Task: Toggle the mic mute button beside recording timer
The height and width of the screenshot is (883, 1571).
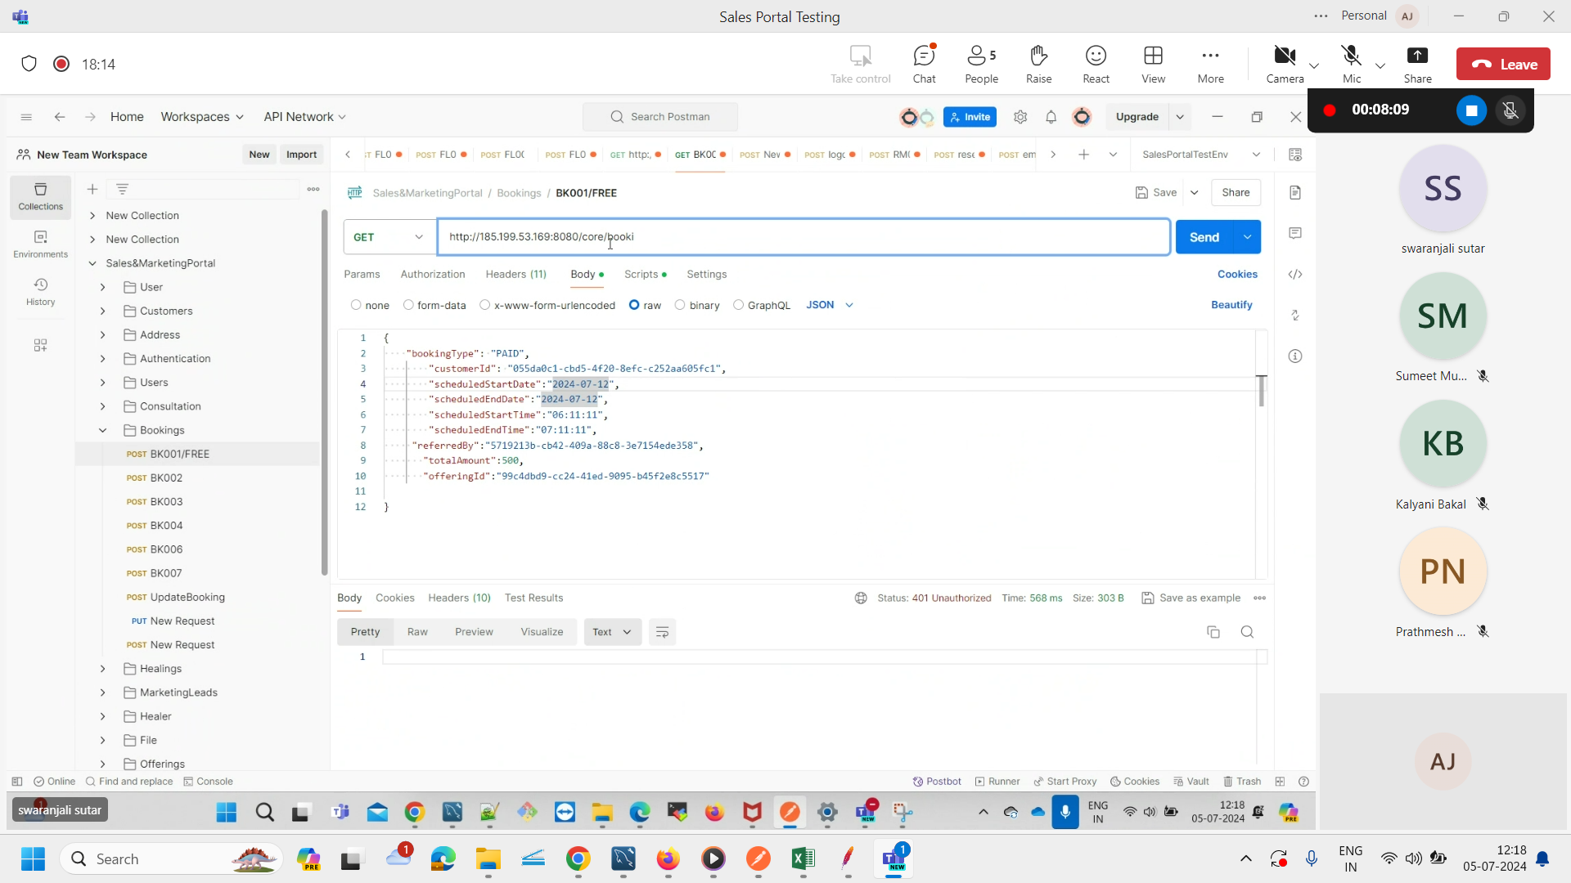Action: coord(1510,110)
